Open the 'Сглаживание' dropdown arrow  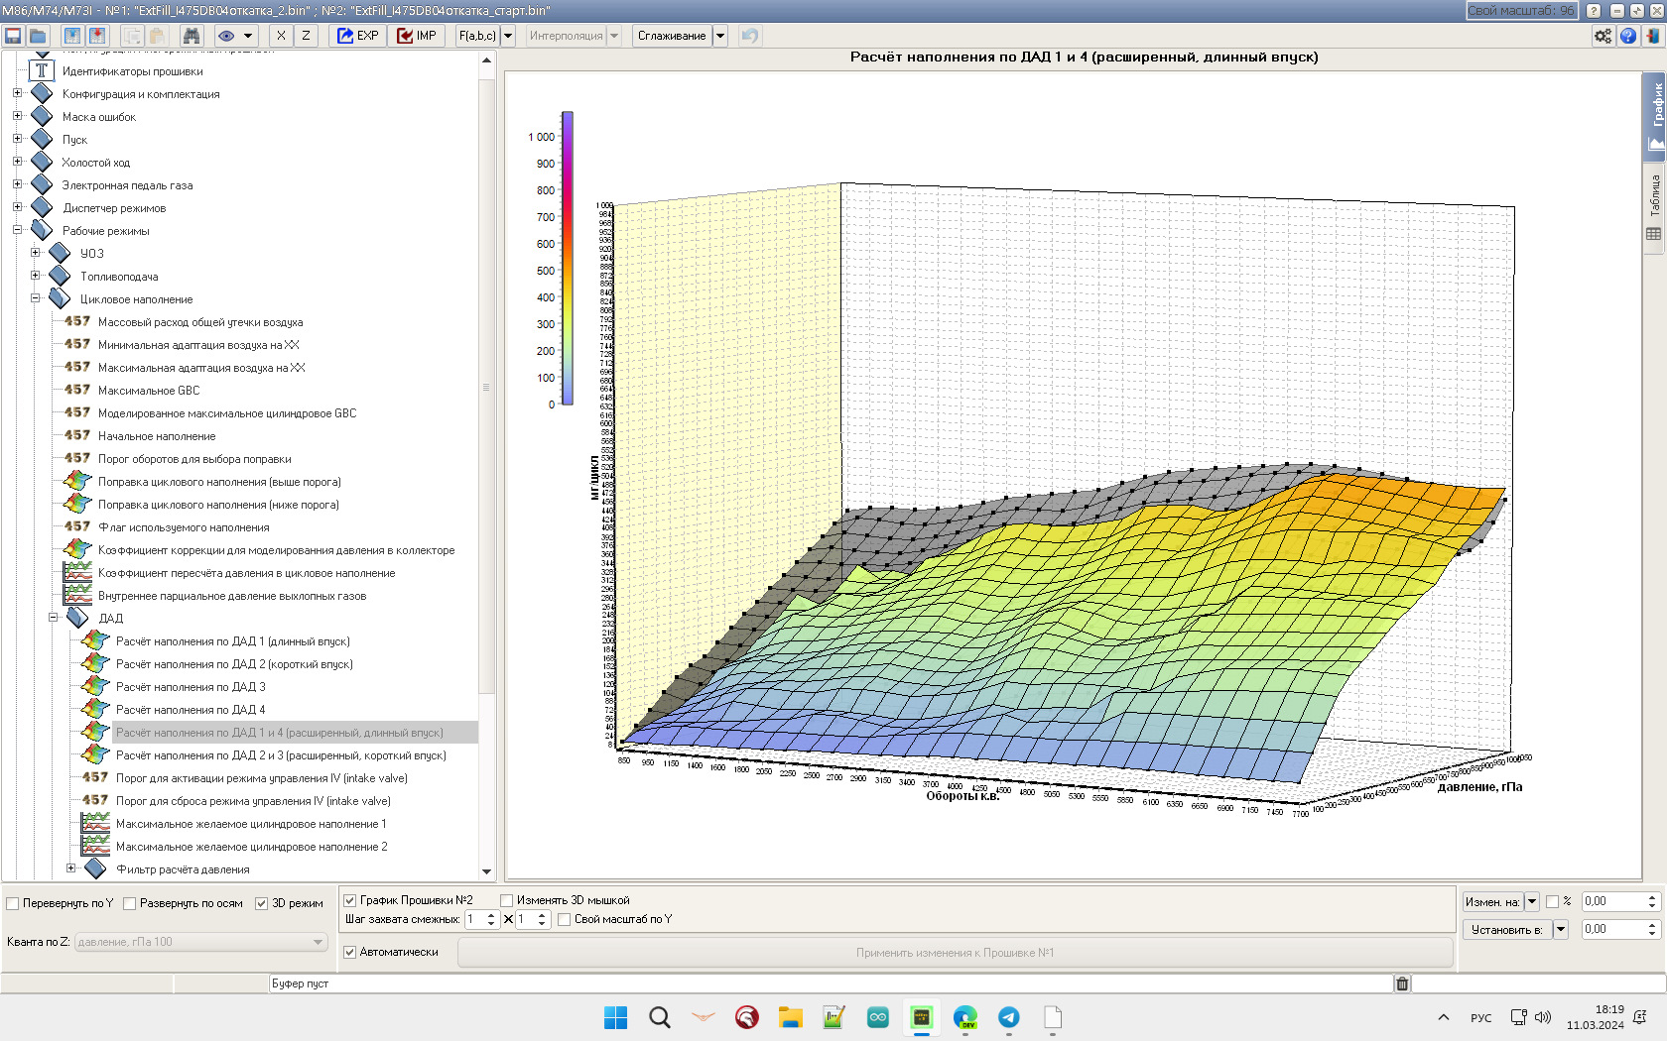click(x=720, y=36)
